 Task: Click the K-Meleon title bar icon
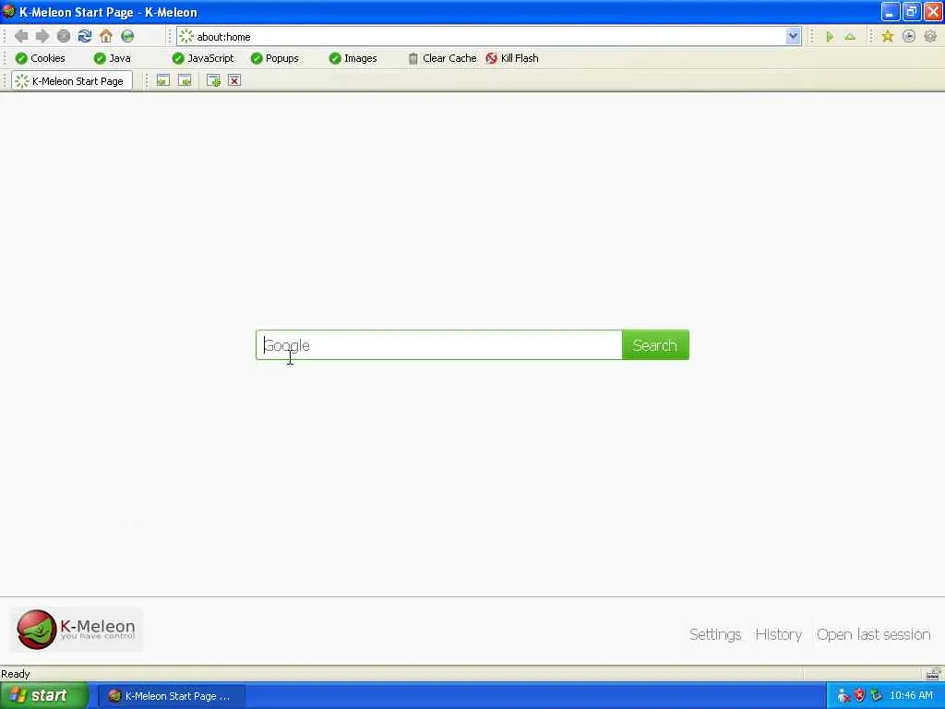click(8, 11)
